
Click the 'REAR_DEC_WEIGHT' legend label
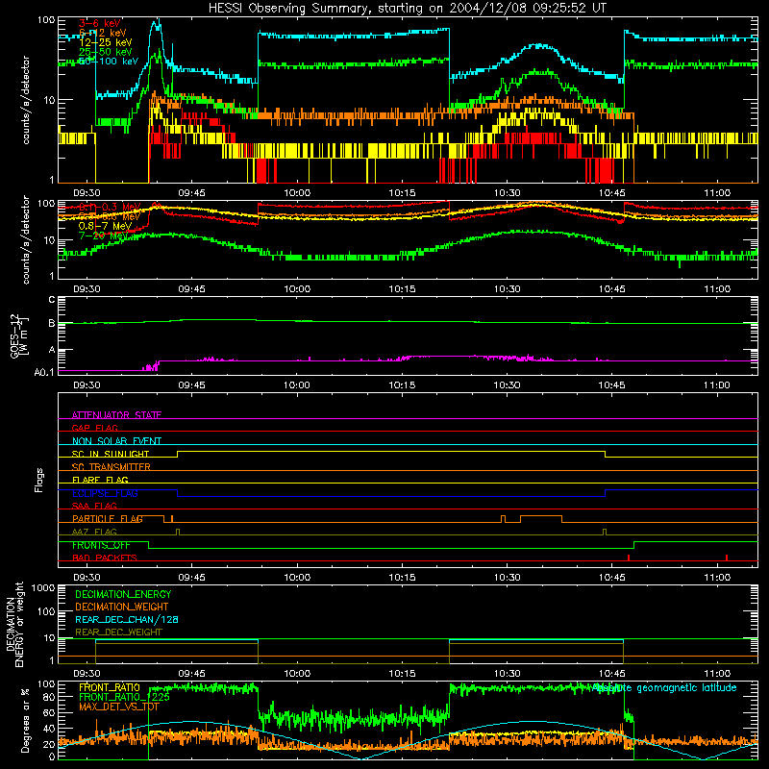click(x=118, y=633)
